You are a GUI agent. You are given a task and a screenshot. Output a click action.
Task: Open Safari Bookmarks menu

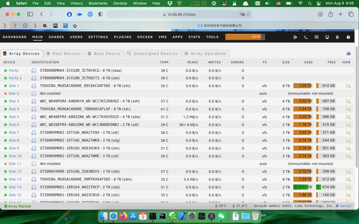coord(98,3)
